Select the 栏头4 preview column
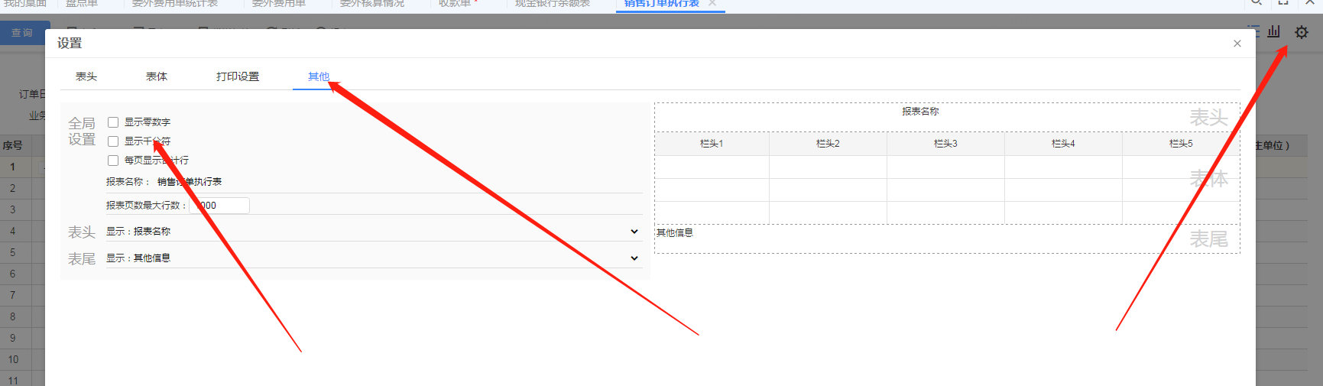 [x=1063, y=144]
